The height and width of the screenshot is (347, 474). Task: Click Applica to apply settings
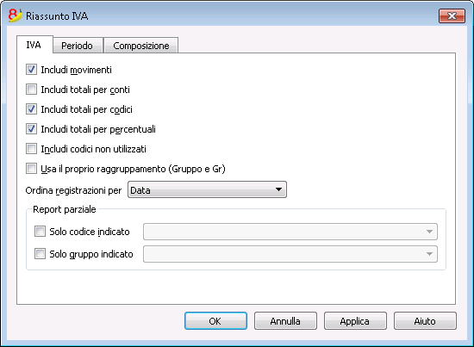coord(355,320)
